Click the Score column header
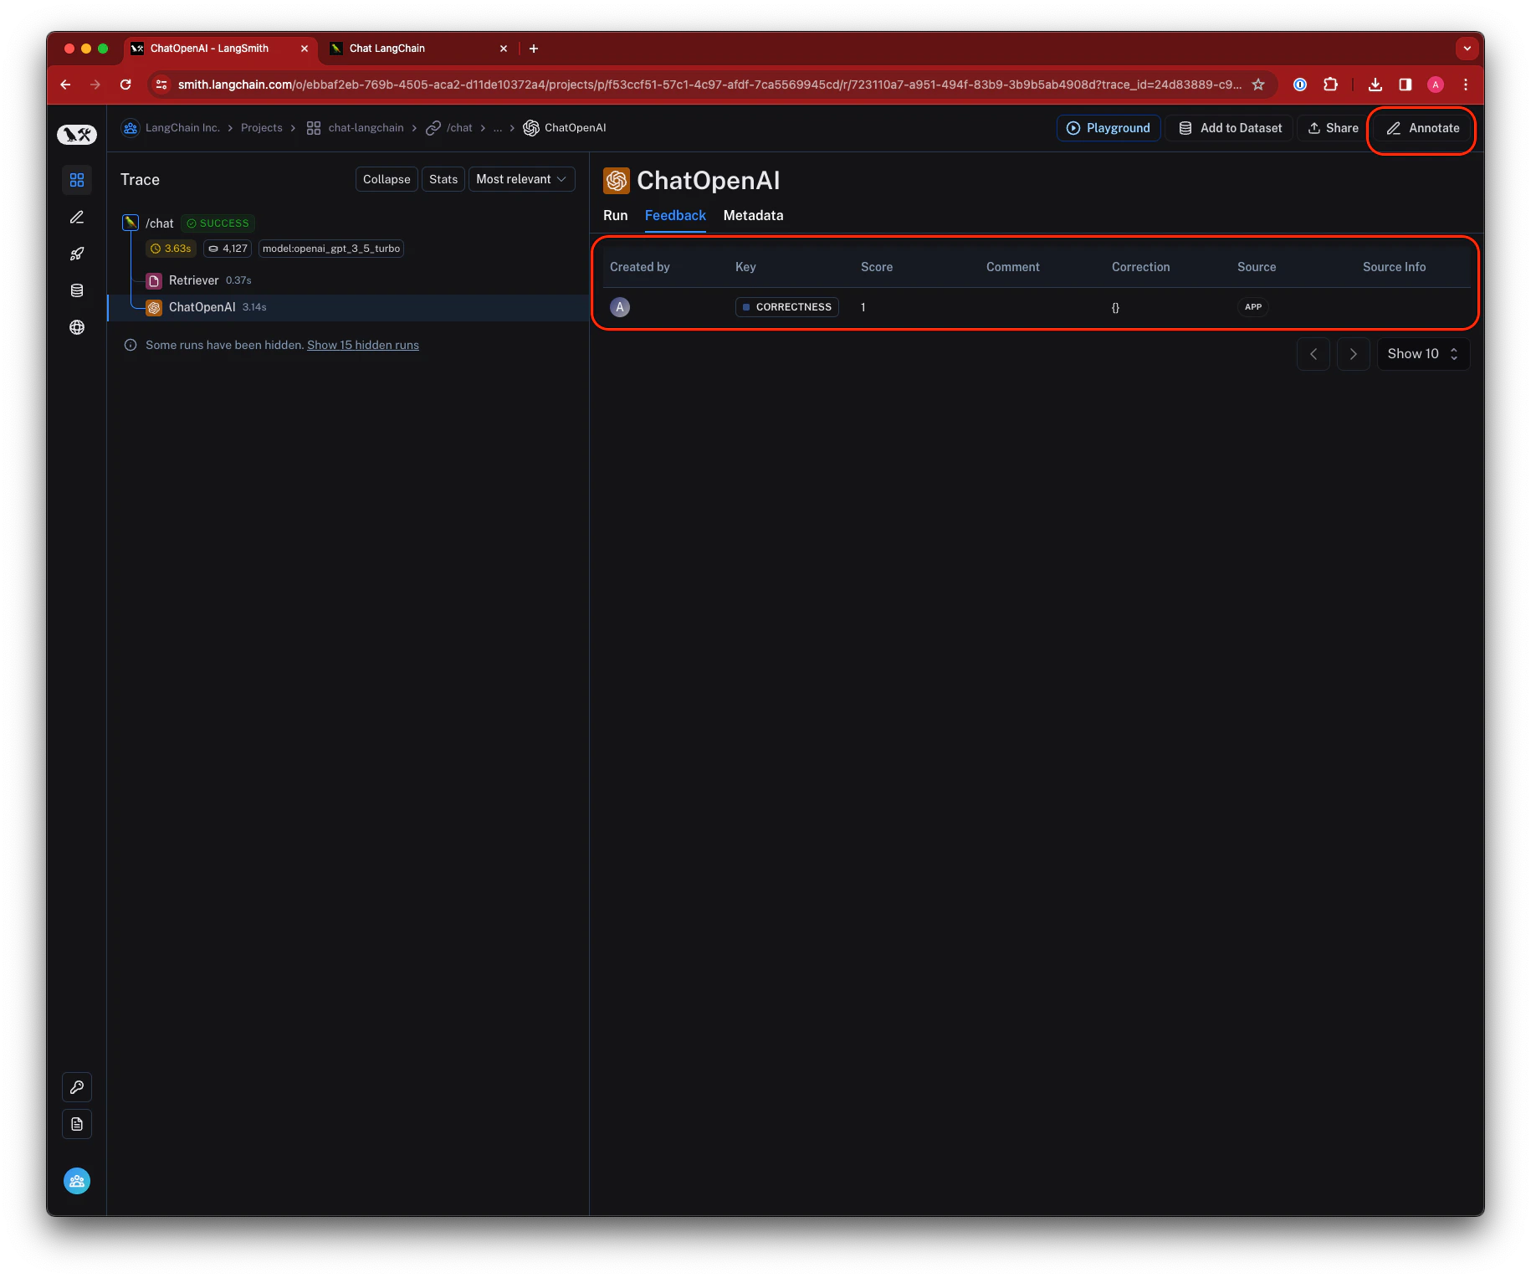Viewport: 1531px width, 1278px height. click(x=877, y=267)
